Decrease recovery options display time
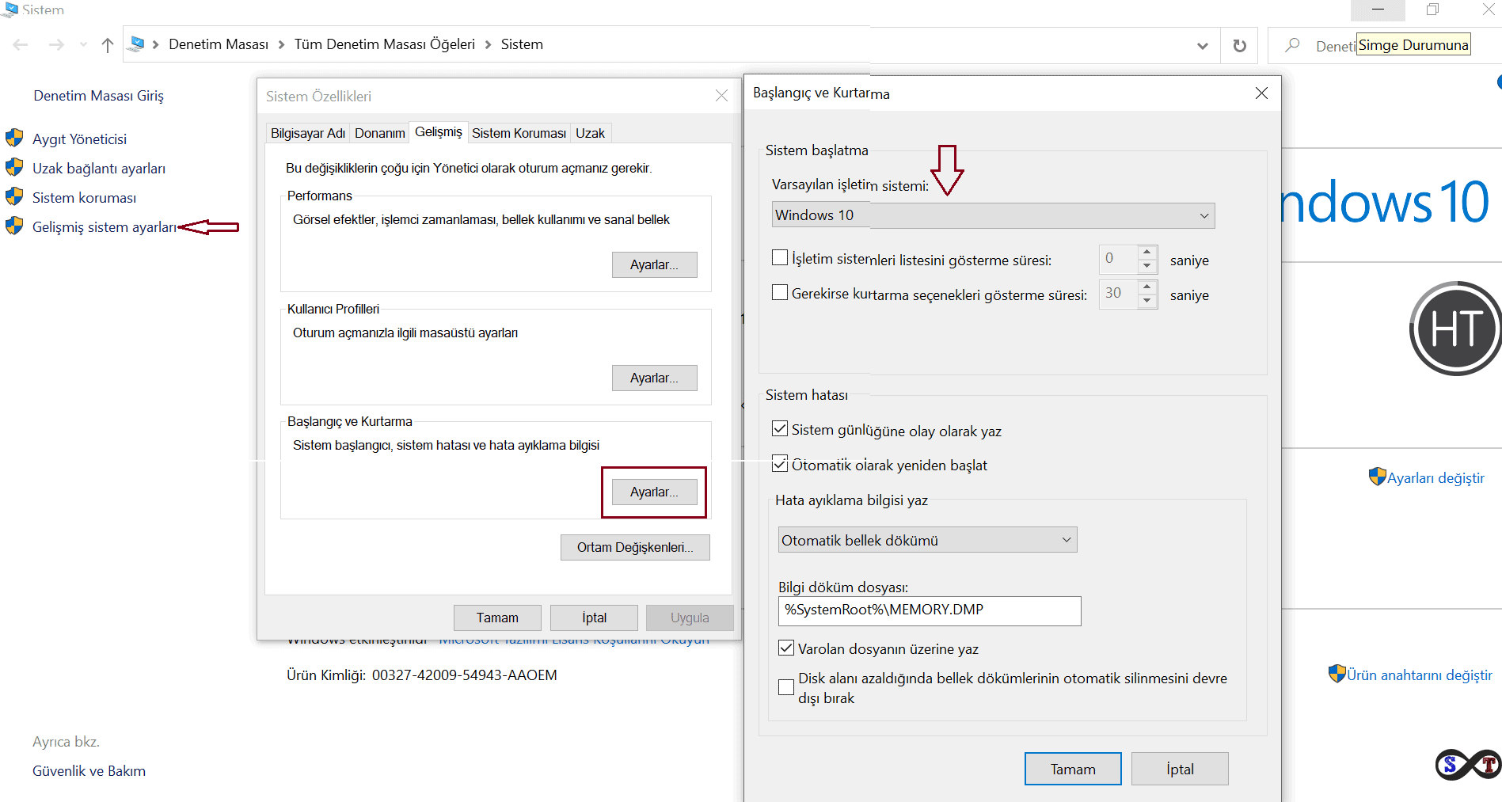Image resolution: width=1502 pixels, height=802 pixels. pos(1146,300)
